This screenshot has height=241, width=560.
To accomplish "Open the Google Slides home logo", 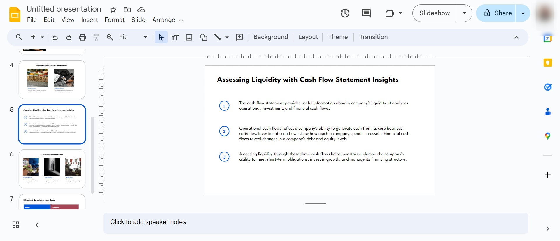I will [15, 15].
